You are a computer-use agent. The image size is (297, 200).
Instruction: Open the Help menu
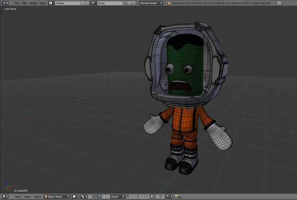(x=43, y=3)
